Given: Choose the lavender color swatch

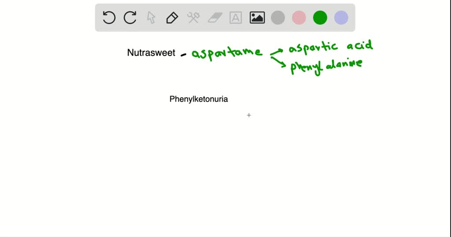Looking at the screenshot, I should (x=341, y=18).
